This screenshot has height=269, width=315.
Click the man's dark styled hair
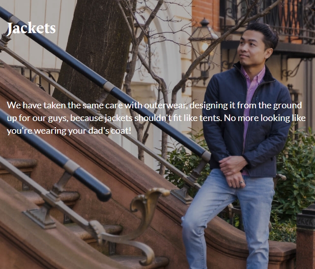click(x=263, y=33)
